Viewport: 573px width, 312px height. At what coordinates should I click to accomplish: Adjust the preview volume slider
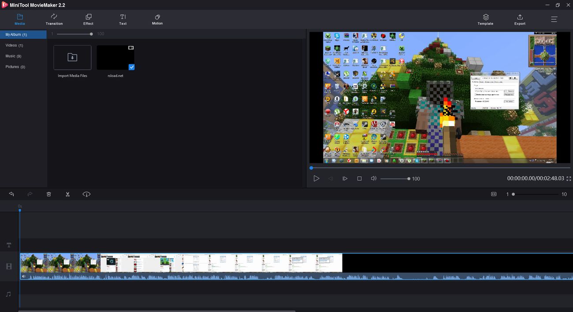click(394, 178)
